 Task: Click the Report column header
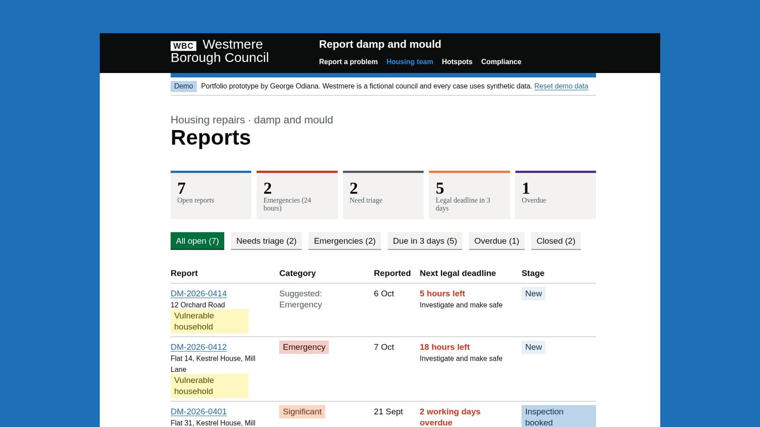point(184,273)
